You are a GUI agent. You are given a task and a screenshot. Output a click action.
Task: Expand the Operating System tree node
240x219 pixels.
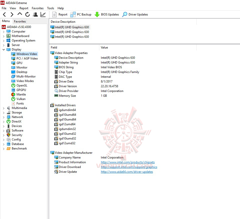[4, 41]
